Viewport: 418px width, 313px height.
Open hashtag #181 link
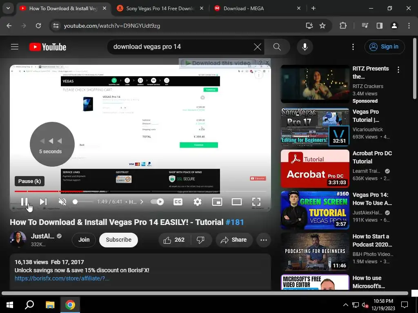[x=235, y=222]
